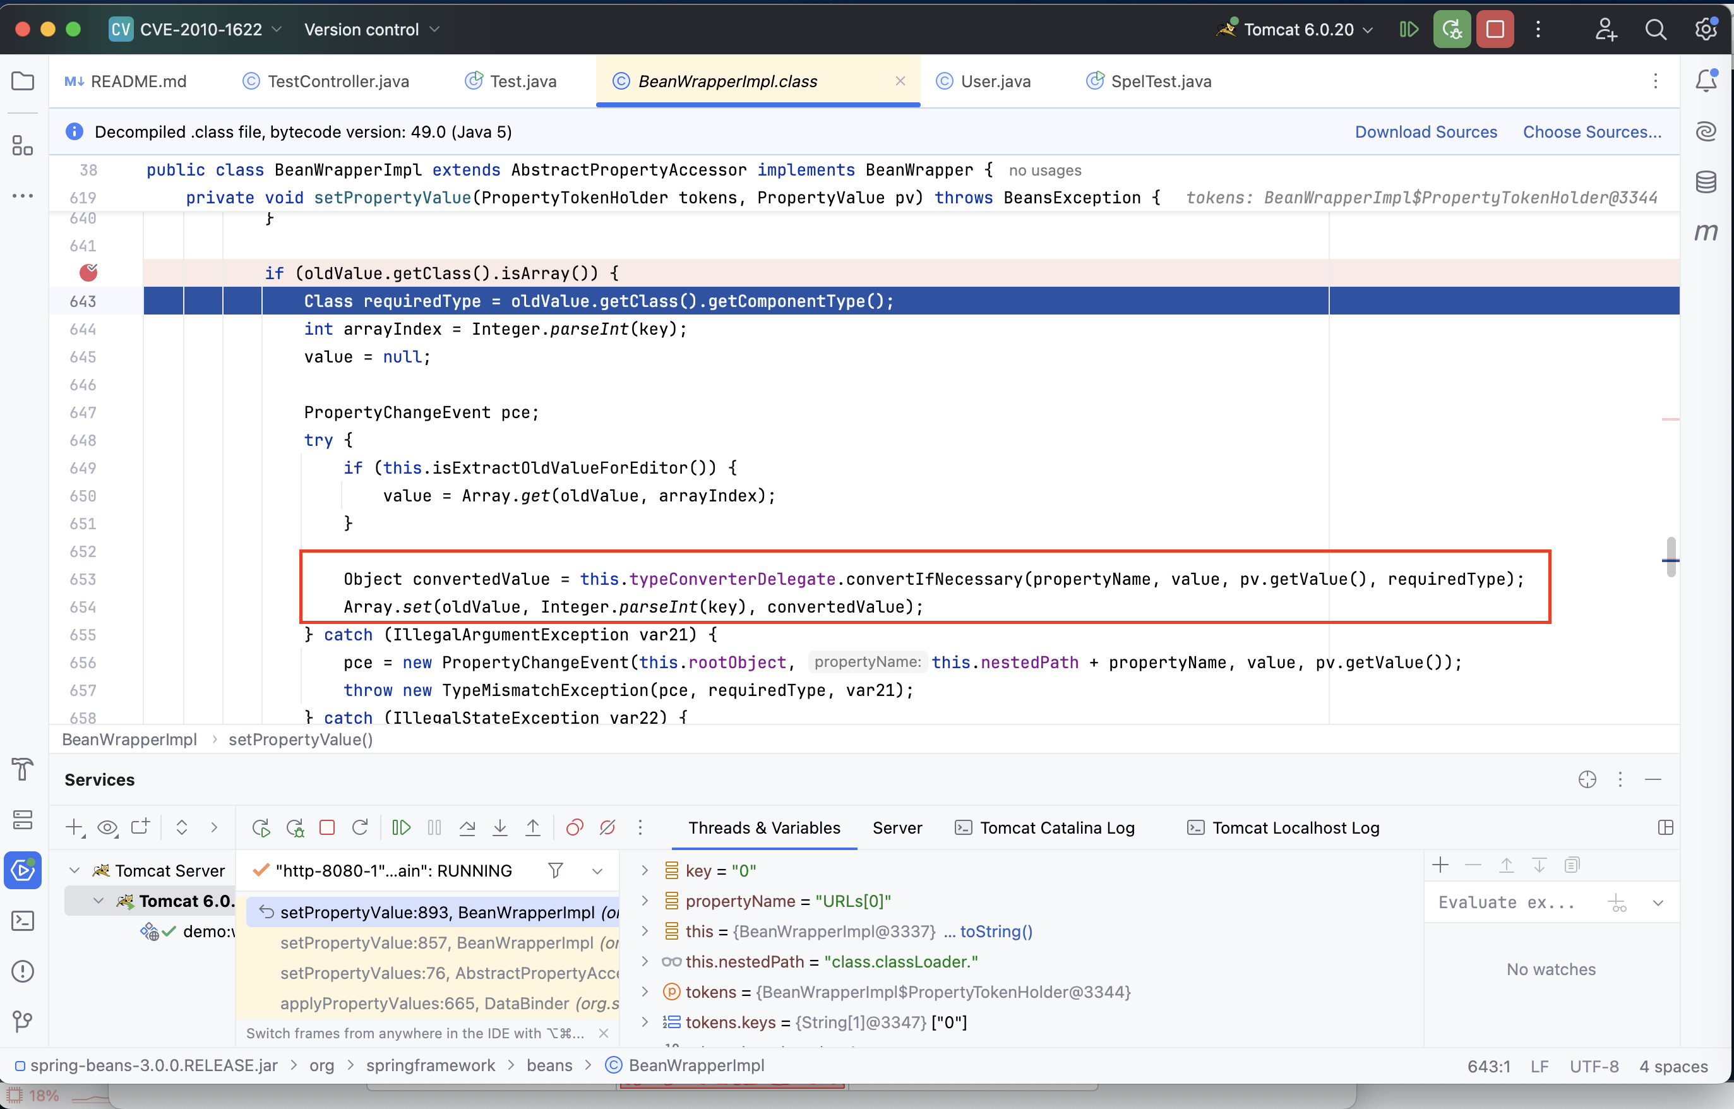Open the Tomcat Catalina Log tab

tap(1056, 827)
